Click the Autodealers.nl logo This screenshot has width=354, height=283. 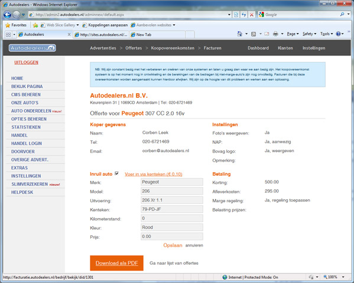point(33,48)
